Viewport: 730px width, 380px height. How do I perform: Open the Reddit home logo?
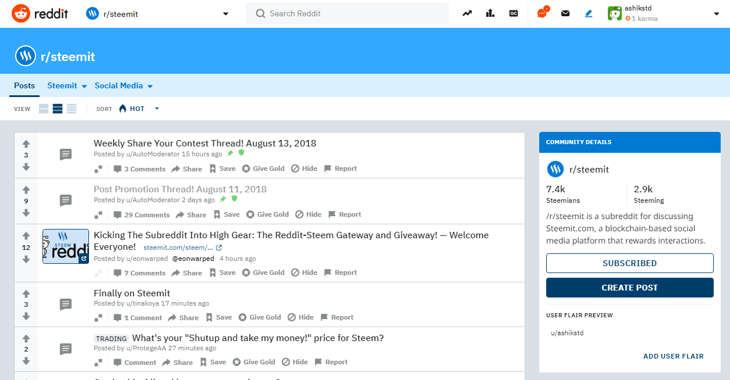tap(40, 13)
